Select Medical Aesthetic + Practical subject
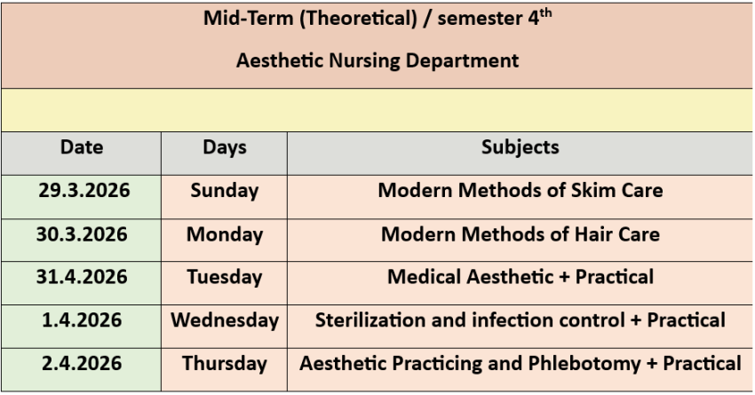 (520, 277)
